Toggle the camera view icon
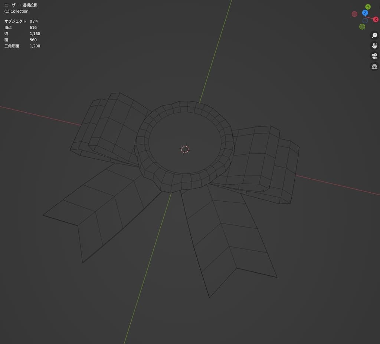 tap(374, 56)
